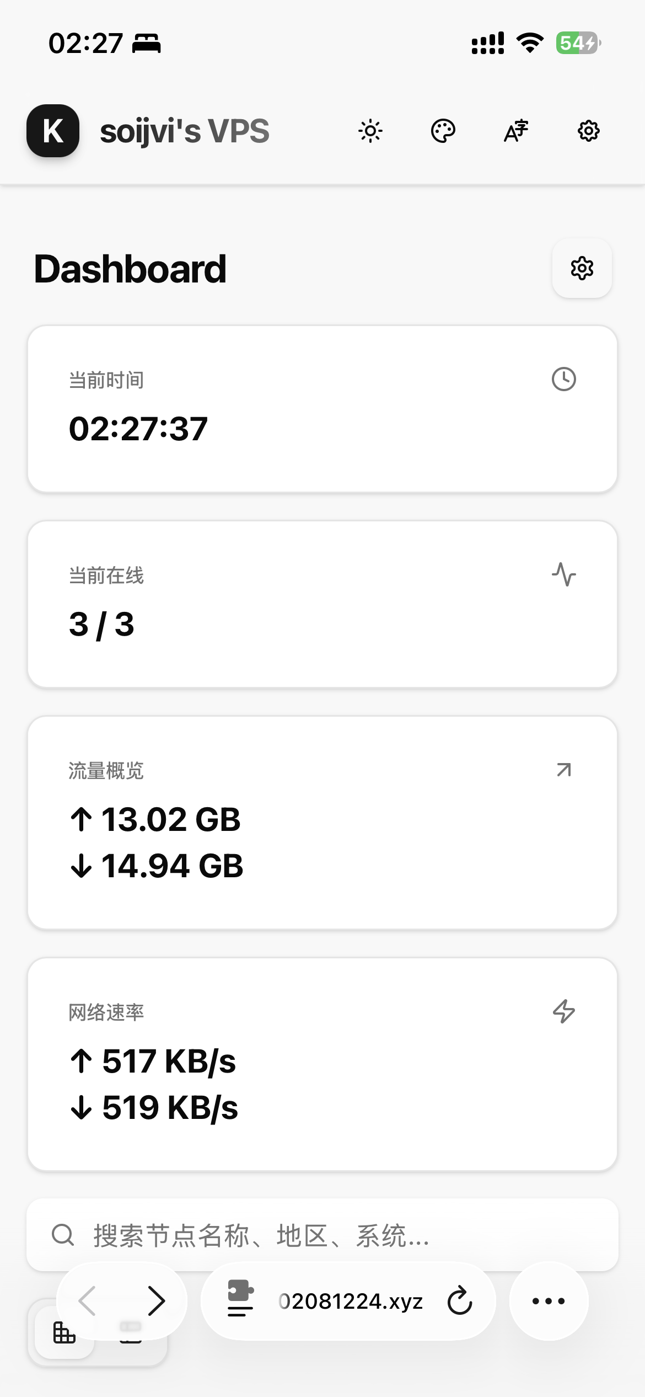This screenshot has width=645, height=1397.
Task: Click the black K logo
Action: (53, 131)
